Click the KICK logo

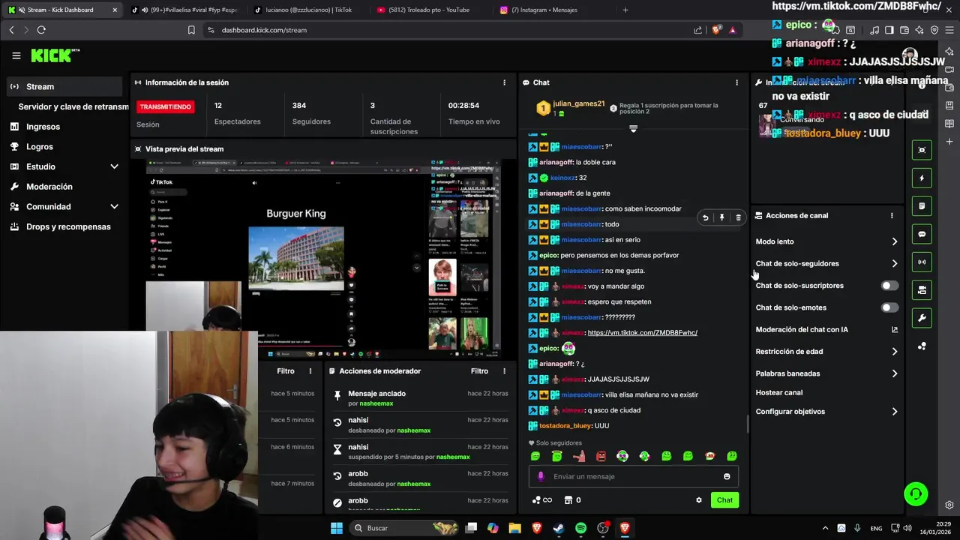pyautogui.click(x=55, y=55)
